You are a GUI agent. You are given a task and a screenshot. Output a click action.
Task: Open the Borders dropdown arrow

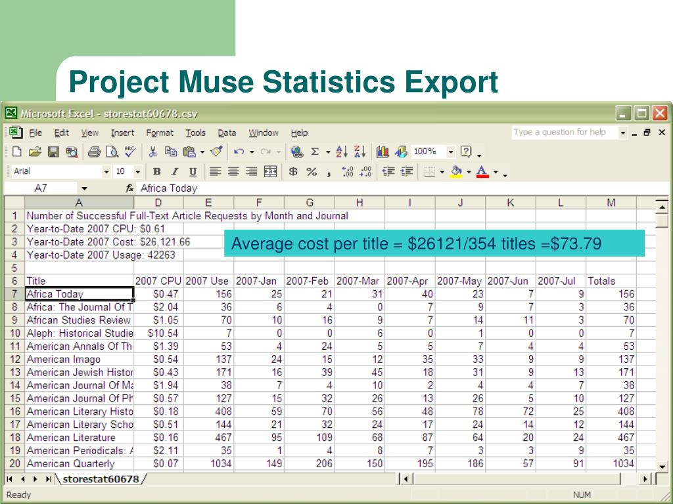click(442, 173)
